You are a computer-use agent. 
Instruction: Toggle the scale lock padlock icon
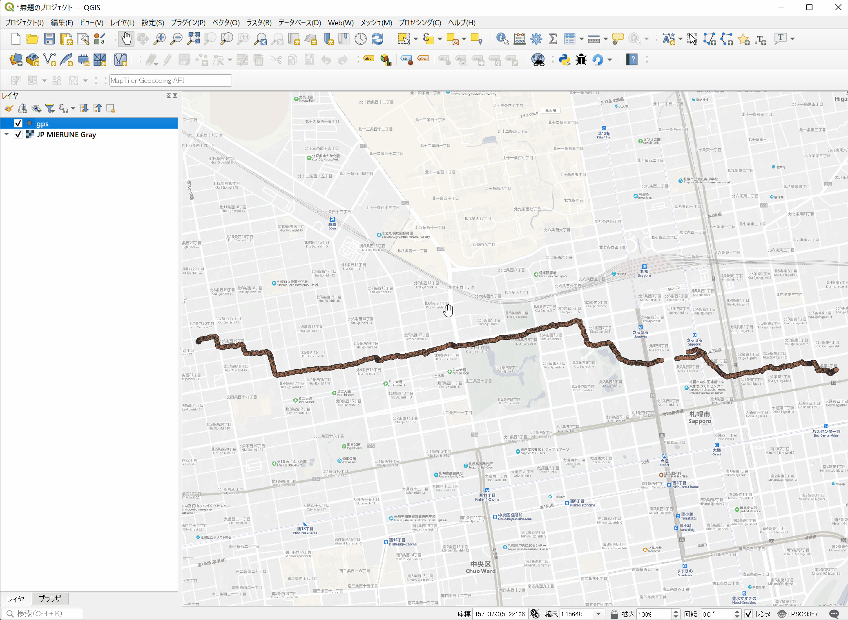point(614,614)
